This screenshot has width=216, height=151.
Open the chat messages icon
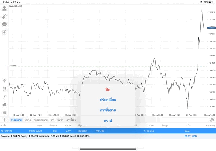coord(4,24)
